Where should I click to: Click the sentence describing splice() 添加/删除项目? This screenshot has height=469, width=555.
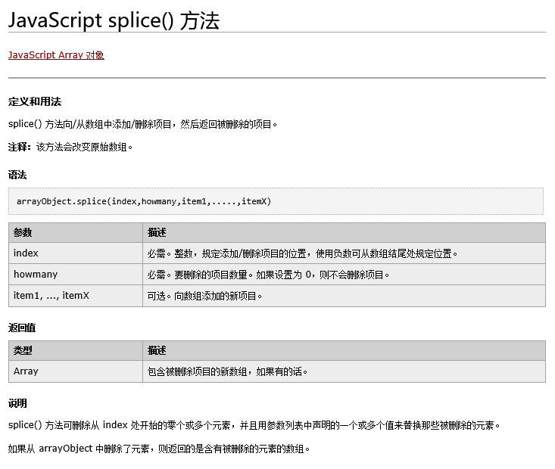tap(143, 124)
